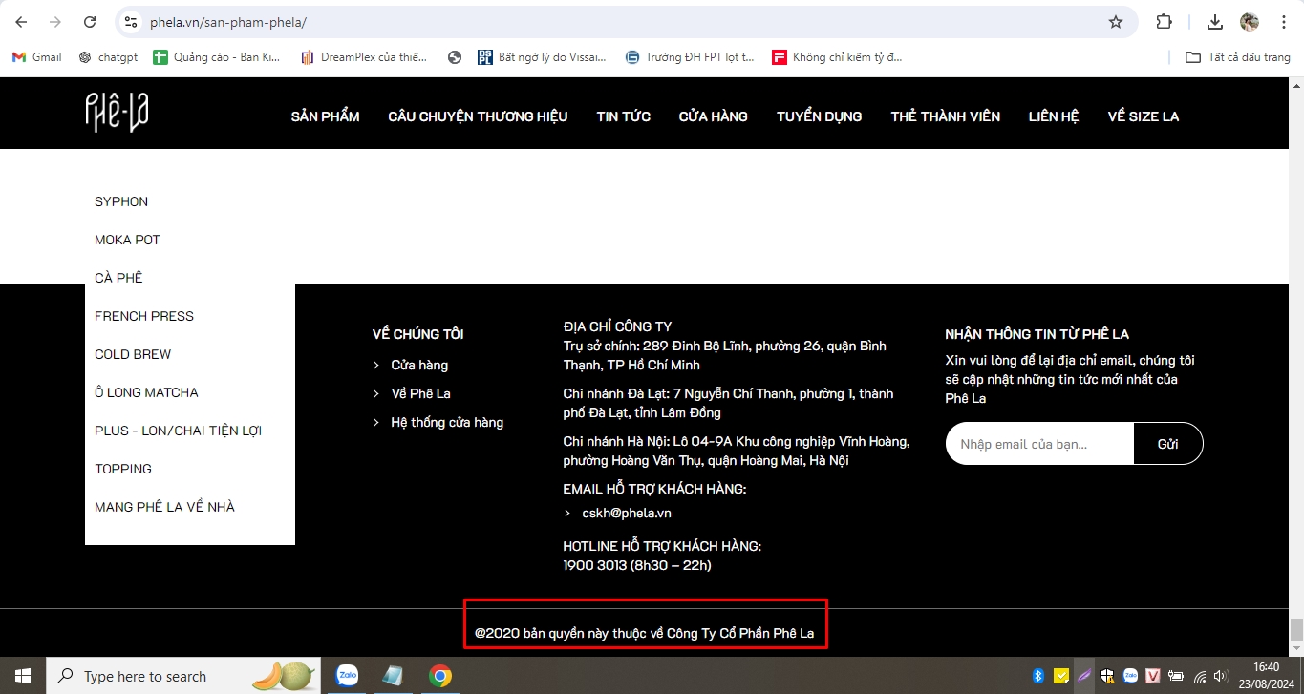The height and width of the screenshot is (694, 1304).
Task: Click the browser profile avatar
Action: [x=1249, y=21]
